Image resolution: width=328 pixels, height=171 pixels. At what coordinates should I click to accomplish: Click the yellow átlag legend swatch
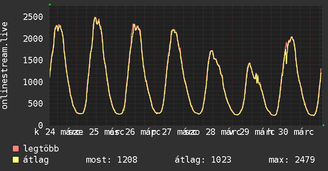16,160
